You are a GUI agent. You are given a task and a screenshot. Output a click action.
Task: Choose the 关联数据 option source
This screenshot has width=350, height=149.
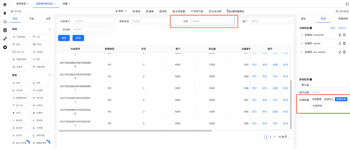(317, 99)
